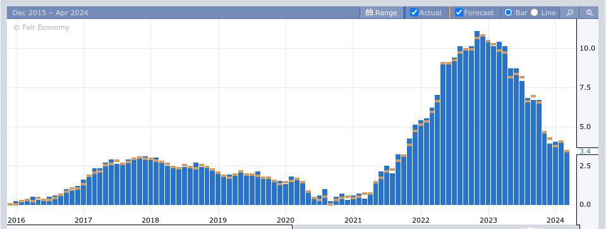
Task: Click the Fair Economy copyright text
Action: [41, 27]
